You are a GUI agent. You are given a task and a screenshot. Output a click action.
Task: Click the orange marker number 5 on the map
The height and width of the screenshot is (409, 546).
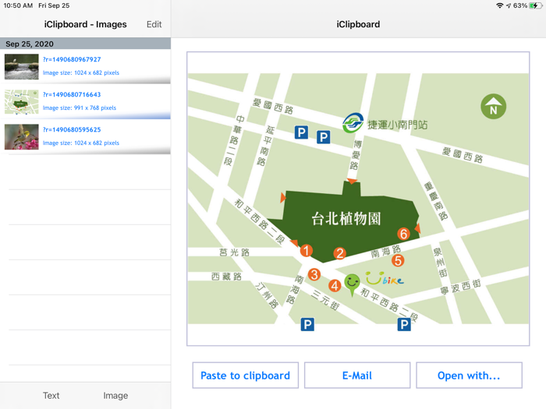pyautogui.click(x=398, y=260)
